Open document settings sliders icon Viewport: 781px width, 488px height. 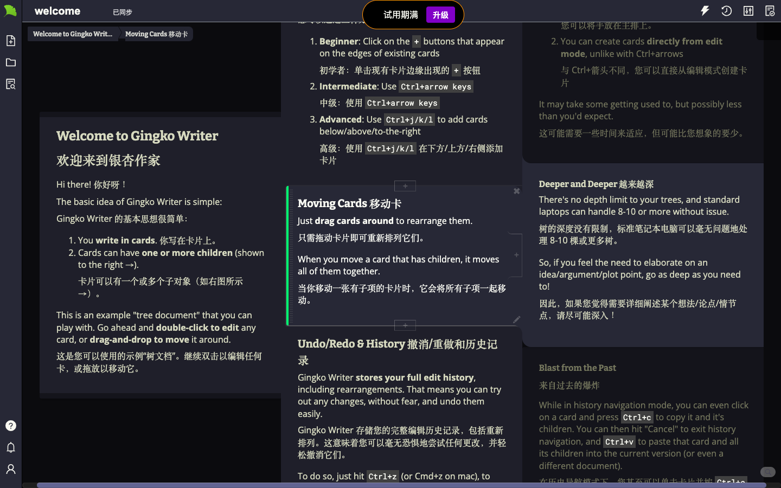pos(748,11)
